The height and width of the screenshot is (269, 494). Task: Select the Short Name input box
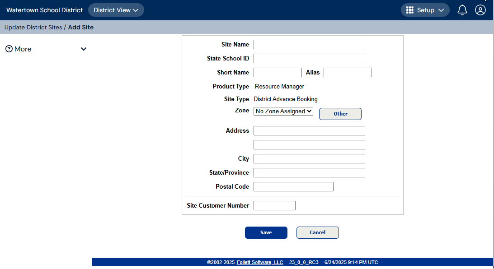tap(278, 72)
